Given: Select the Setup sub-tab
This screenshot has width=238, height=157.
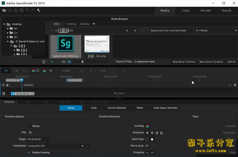Looking at the screenshot, I should pyautogui.click(x=71, y=108).
